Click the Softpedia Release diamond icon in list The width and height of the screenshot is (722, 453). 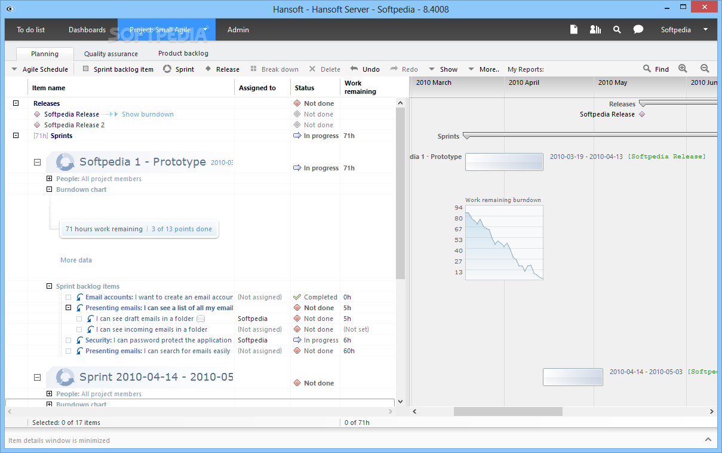pyautogui.click(x=37, y=114)
